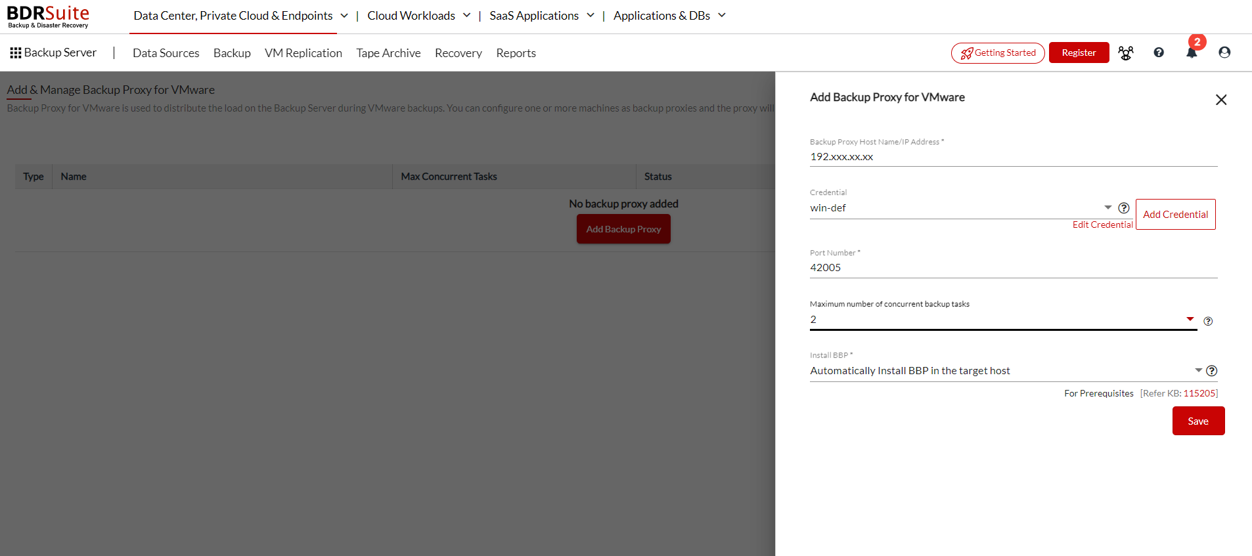Screen dimensions: 1252x556
Task: Show help for the Credential field
Action: point(1124,208)
